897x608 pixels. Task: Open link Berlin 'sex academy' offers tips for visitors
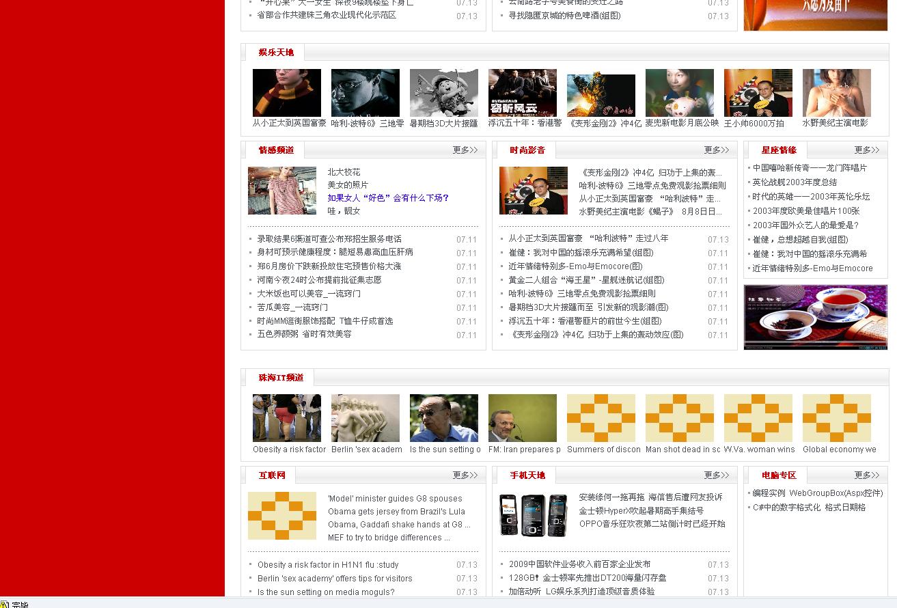tap(335, 579)
